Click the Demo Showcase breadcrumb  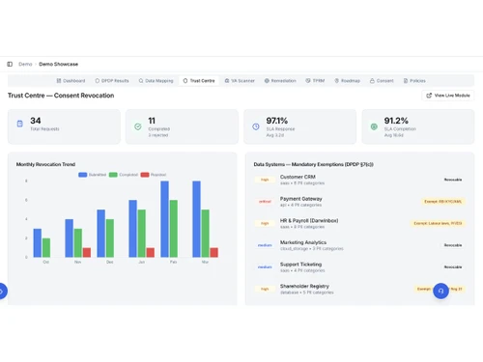click(x=58, y=64)
